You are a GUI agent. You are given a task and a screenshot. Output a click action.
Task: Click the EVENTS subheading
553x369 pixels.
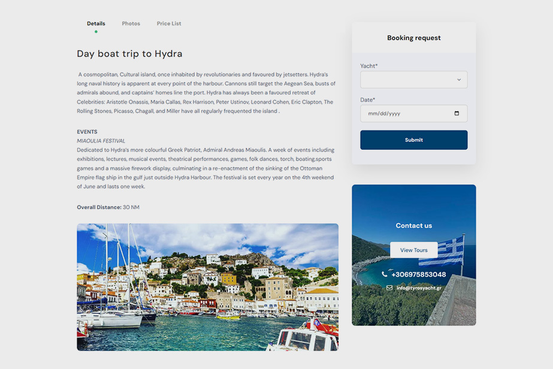87,132
